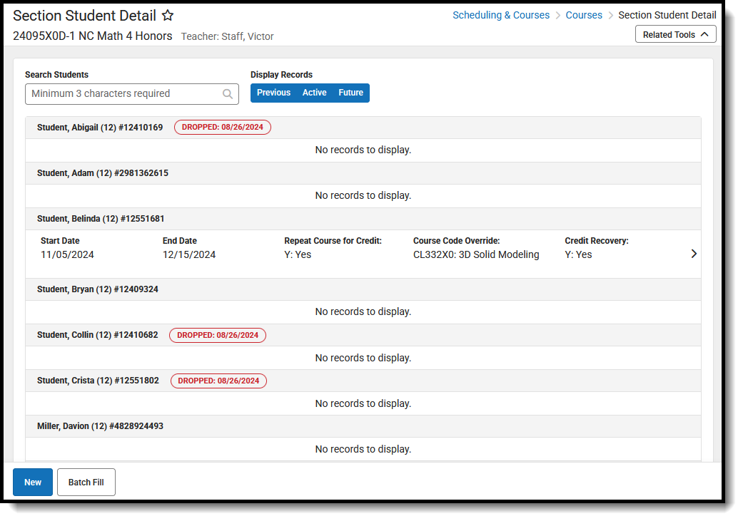Toggle the Active records filter
Image resolution: width=743 pixels, height=521 pixels.
314,92
